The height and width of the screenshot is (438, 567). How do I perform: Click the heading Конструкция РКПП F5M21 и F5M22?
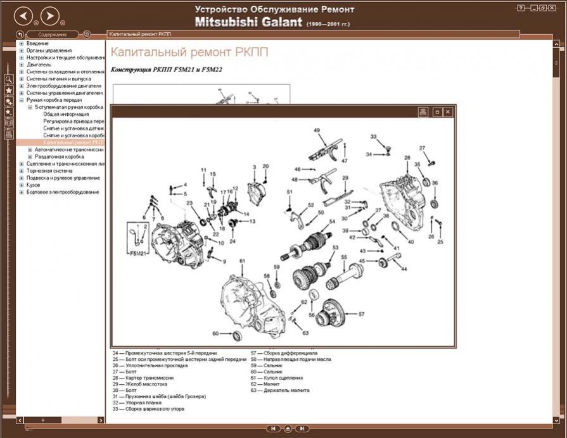click(167, 70)
